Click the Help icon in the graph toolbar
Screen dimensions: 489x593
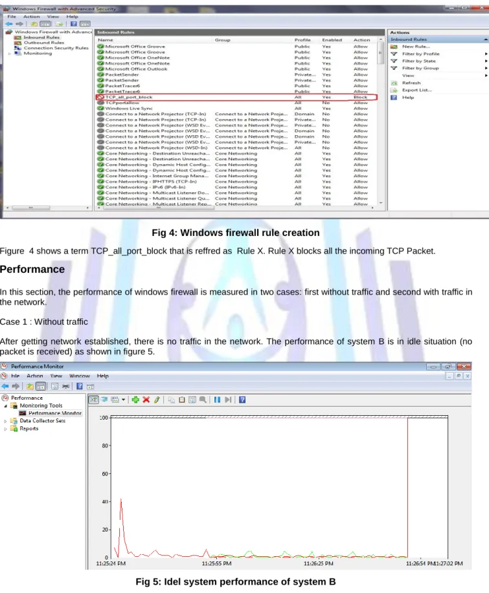[x=242, y=400]
